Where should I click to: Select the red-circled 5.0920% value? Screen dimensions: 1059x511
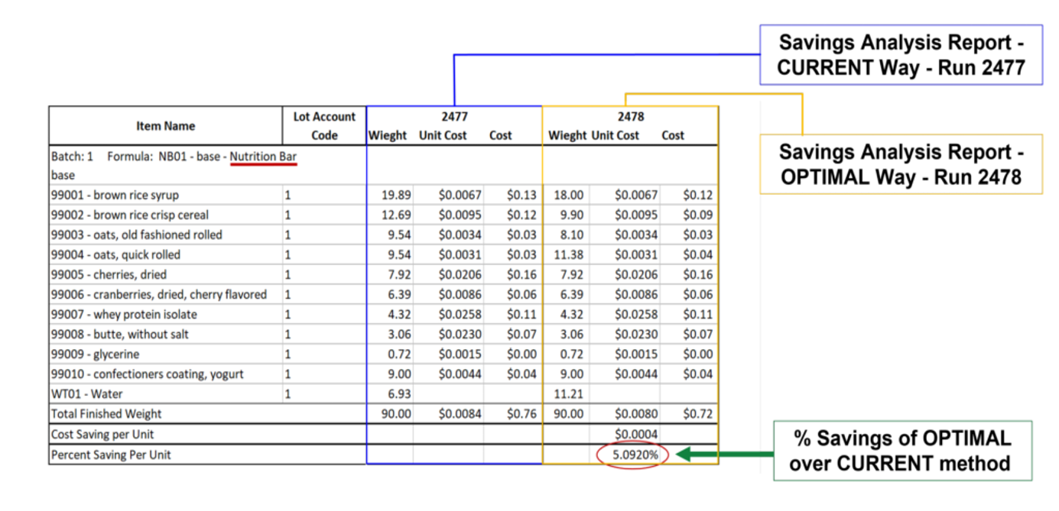click(632, 454)
